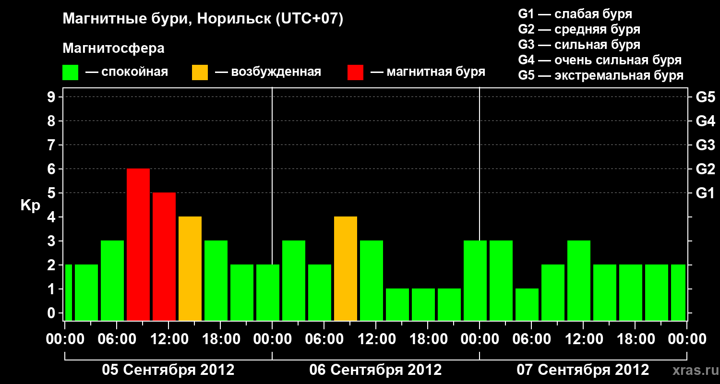Viewport: 720px width, 384px height.
Task: Click the standalone 'G4' right-axis label
Action: (x=705, y=121)
